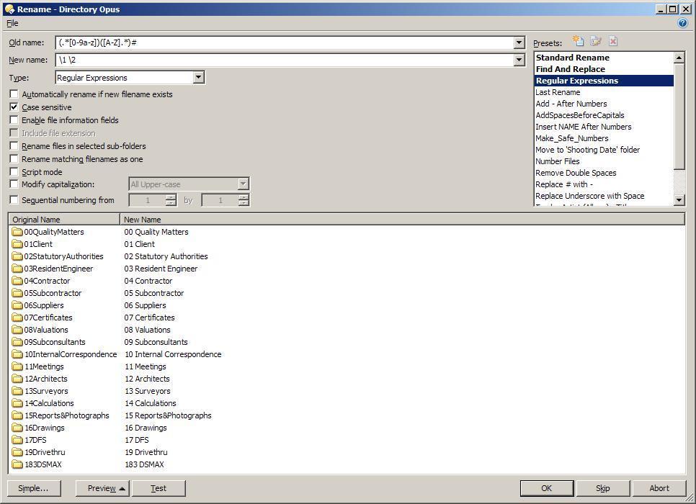696x504 pixels.
Task: Choose Replace Underscore with Space preset
Action: (589, 196)
